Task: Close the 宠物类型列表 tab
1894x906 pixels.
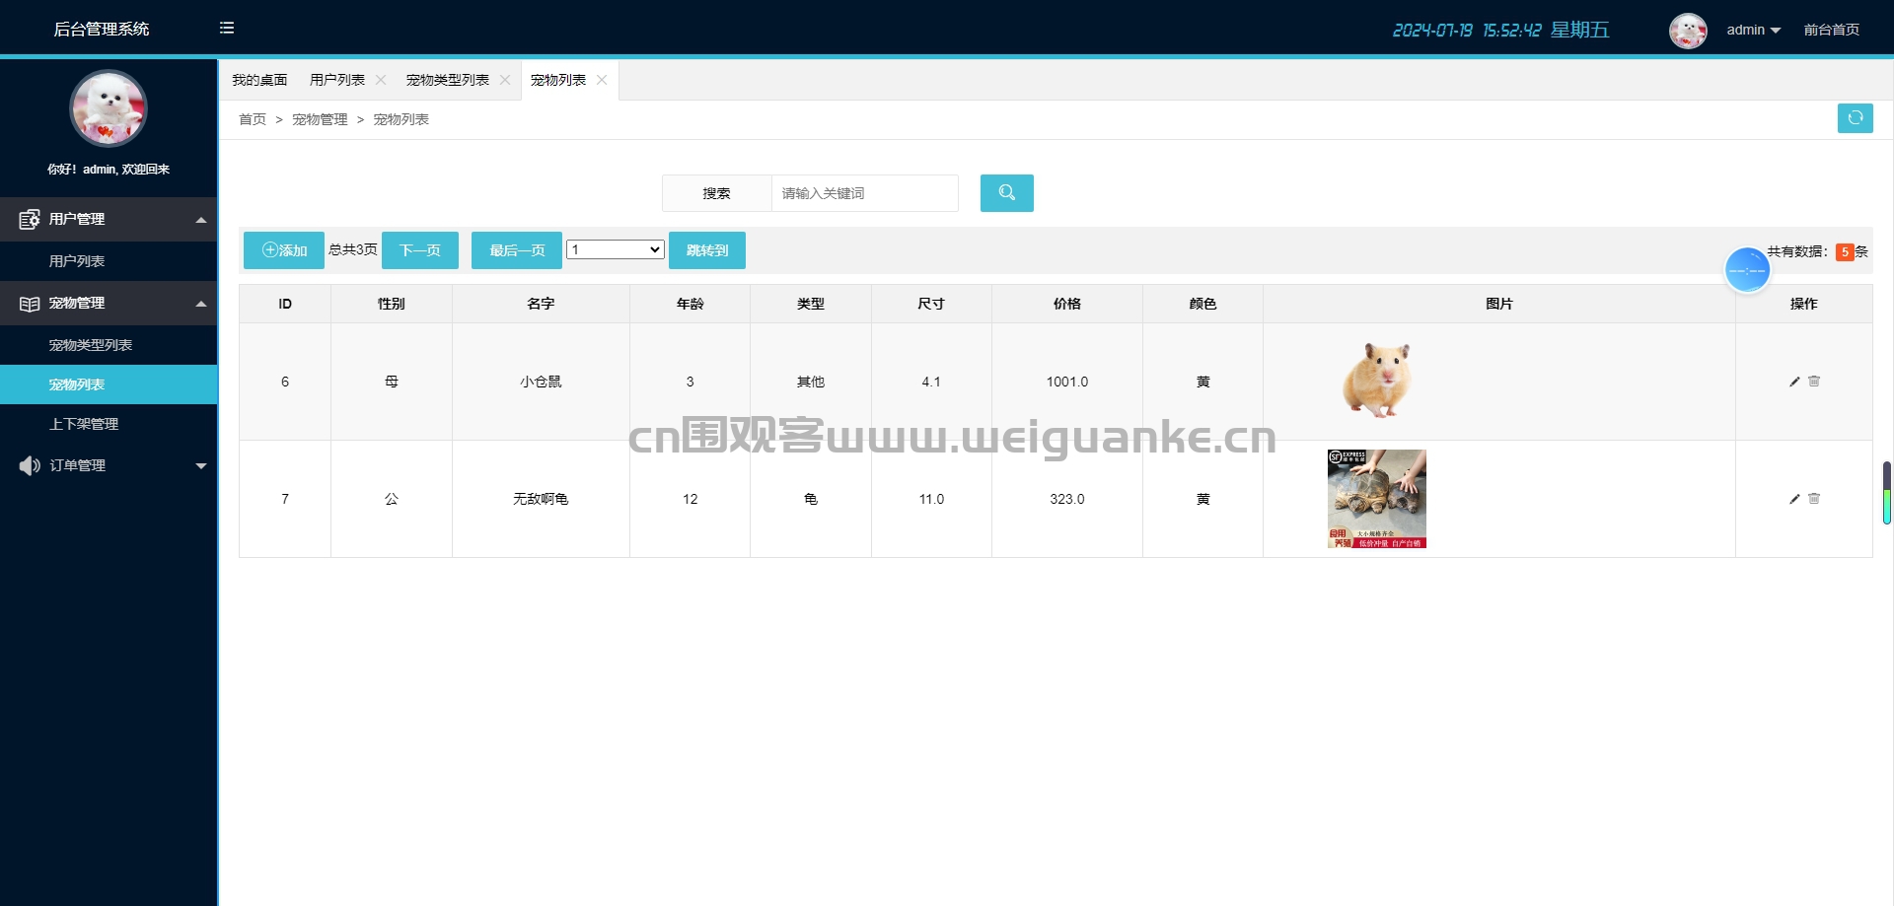Action: pos(505,80)
